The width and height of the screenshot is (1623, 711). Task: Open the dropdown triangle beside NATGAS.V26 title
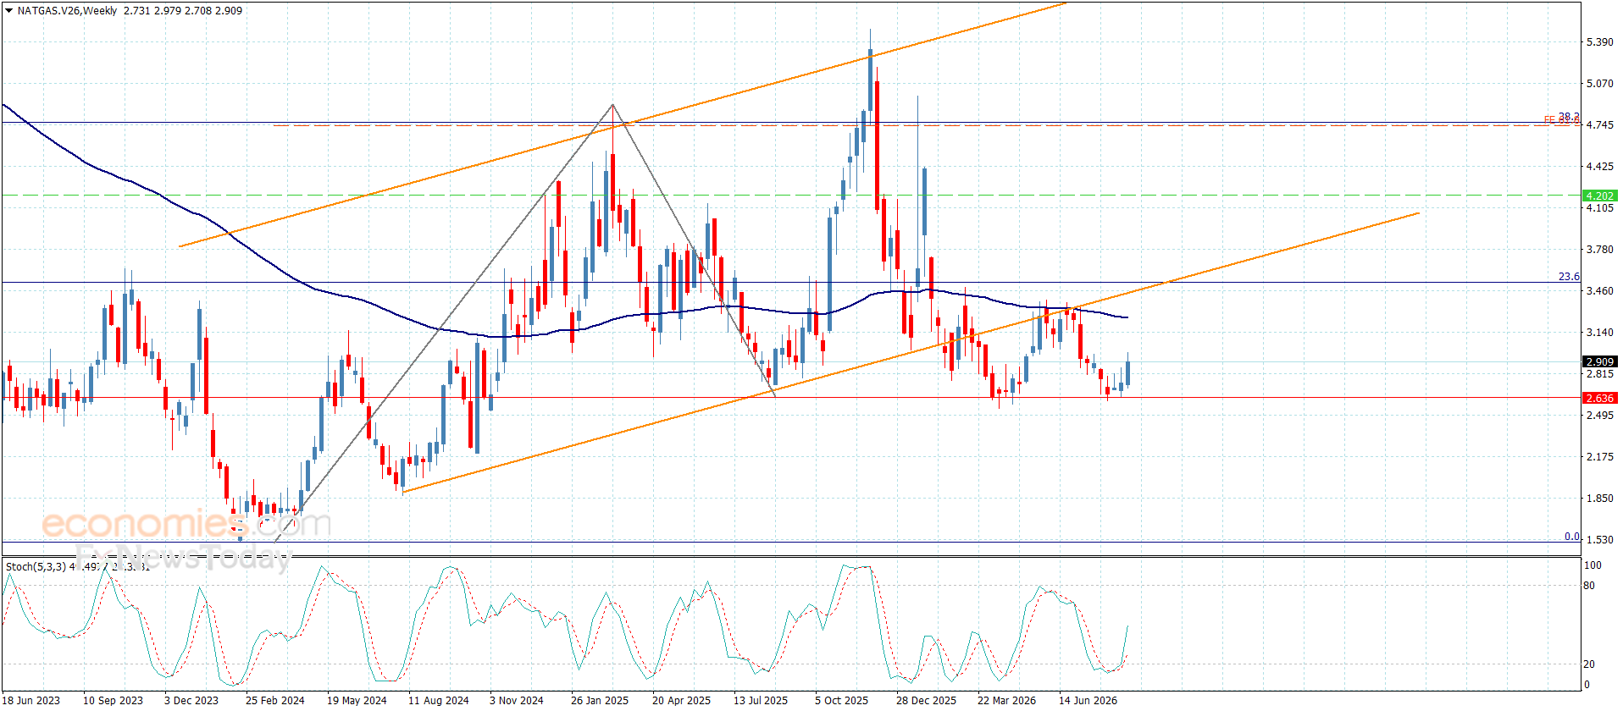(8, 11)
